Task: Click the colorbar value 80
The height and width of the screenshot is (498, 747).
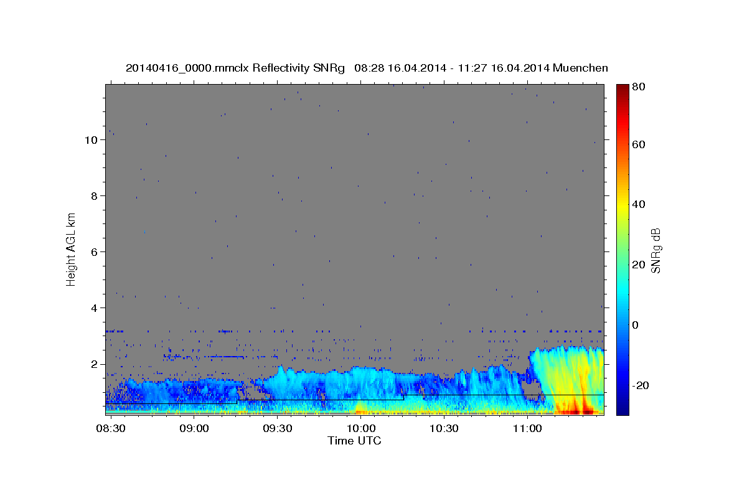Action: click(640, 87)
